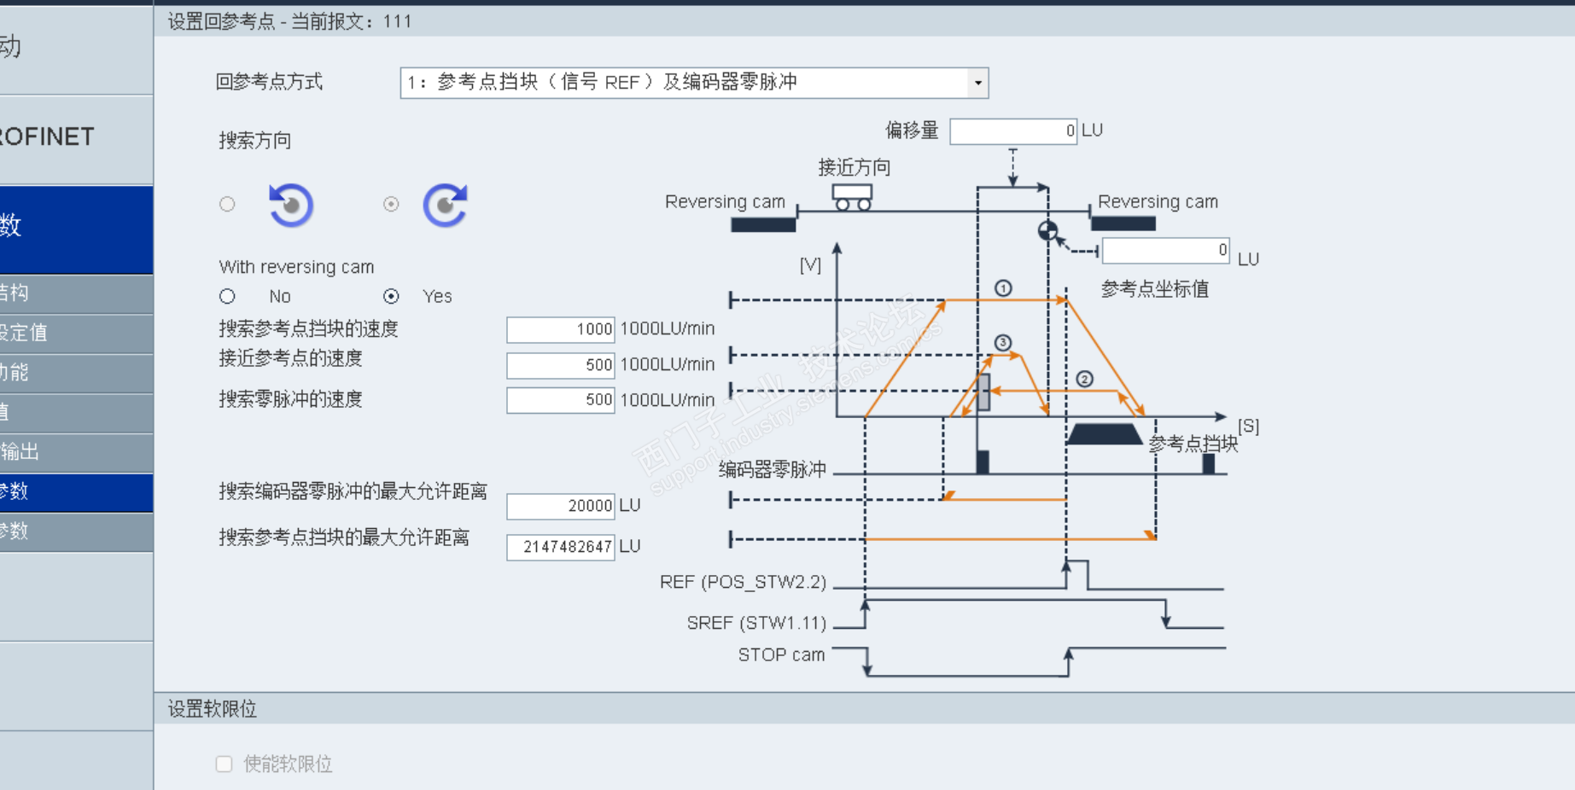This screenshot has width=1575, height=790.
Task: Select No for With reversing cam
Action: 227,296
